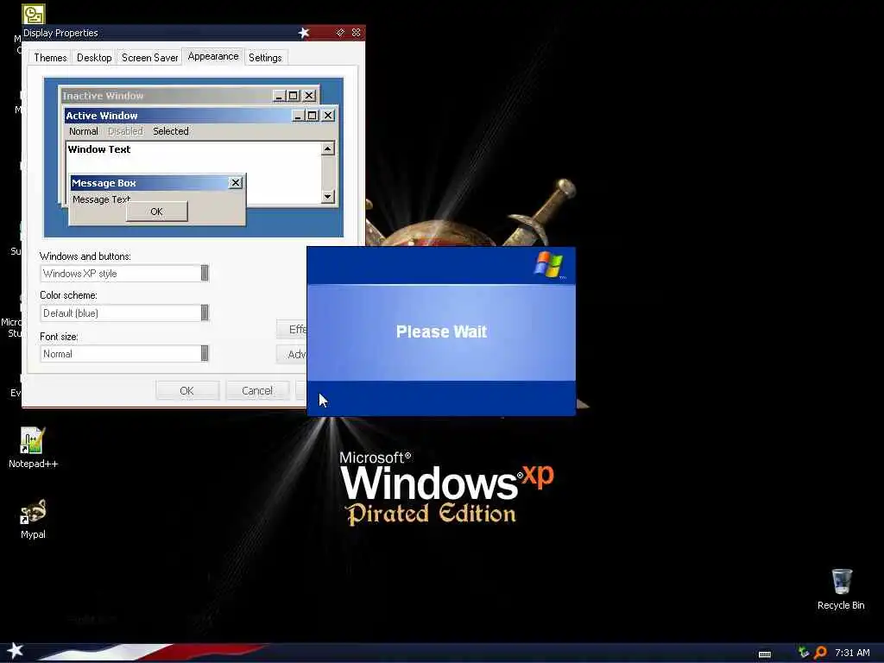Image resolution: width=884 pixels, height=663 pixels.
Task: Click the Cancel button in Display Properties
Action: tap(257, 391)
